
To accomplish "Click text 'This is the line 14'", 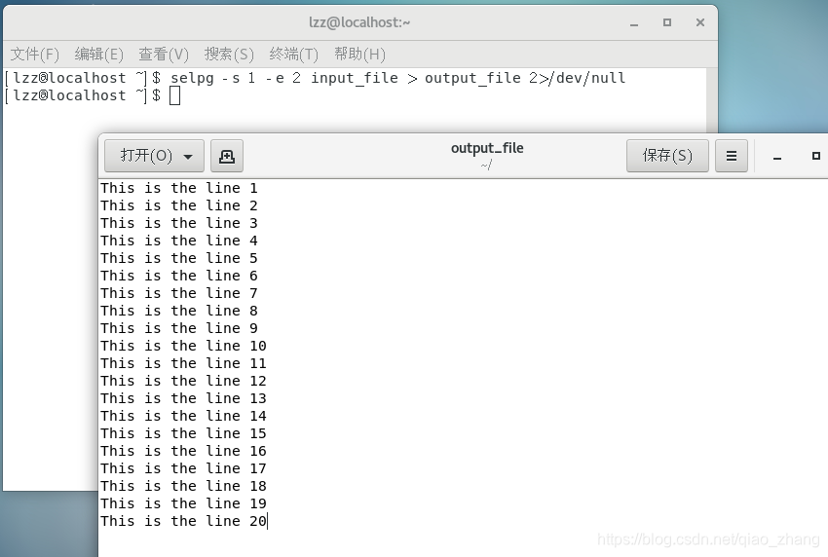I will tap(183, 416).
